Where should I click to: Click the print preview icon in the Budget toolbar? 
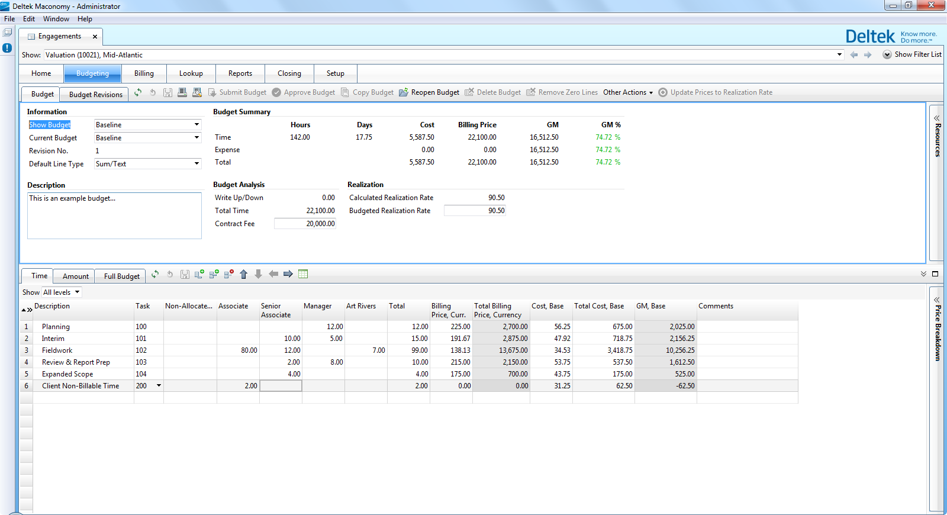tap(197, 92)
